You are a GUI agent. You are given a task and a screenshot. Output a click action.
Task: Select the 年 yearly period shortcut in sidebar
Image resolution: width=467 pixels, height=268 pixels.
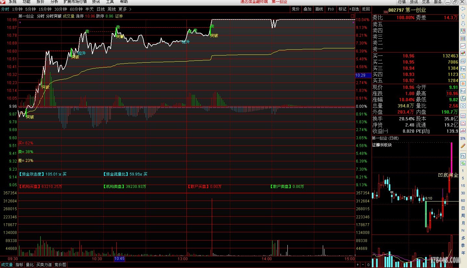pyautogui.click(x=463, y=253)
